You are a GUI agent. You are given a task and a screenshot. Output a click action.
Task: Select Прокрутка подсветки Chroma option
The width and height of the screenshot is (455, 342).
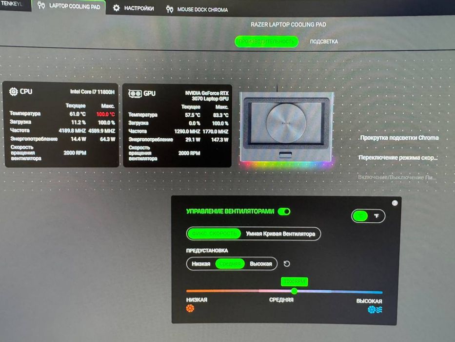click(399, 138)
